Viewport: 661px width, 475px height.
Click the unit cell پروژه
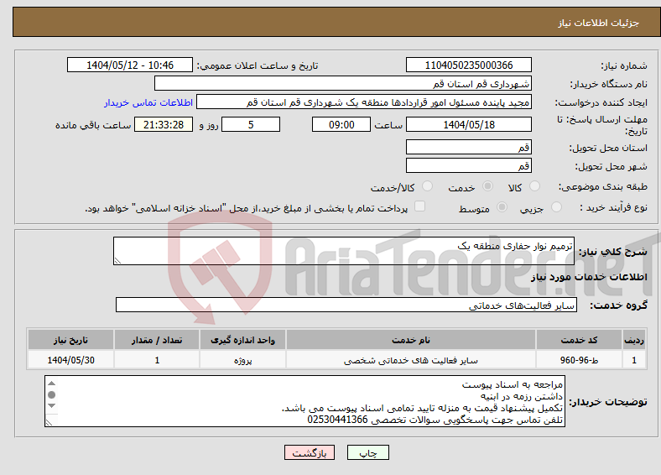pos(242,360)
